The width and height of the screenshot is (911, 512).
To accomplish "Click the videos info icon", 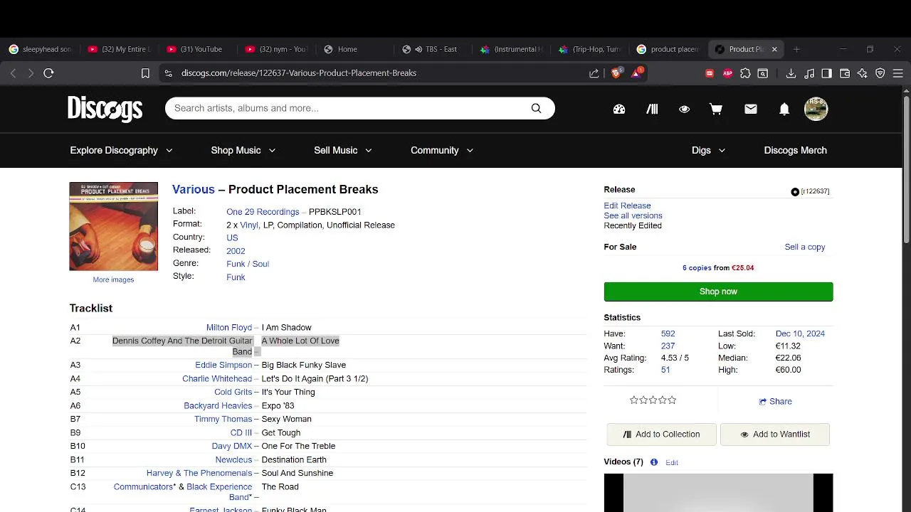I will click(654, 462).
